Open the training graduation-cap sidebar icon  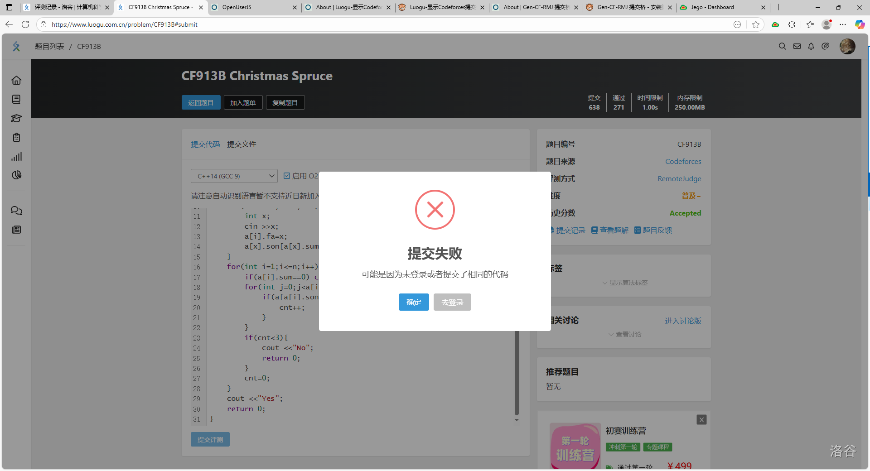16,118
